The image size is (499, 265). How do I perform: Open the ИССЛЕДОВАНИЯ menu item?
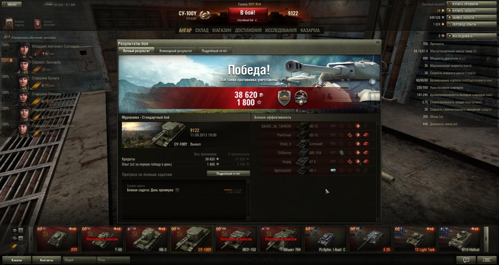[281, 30]
